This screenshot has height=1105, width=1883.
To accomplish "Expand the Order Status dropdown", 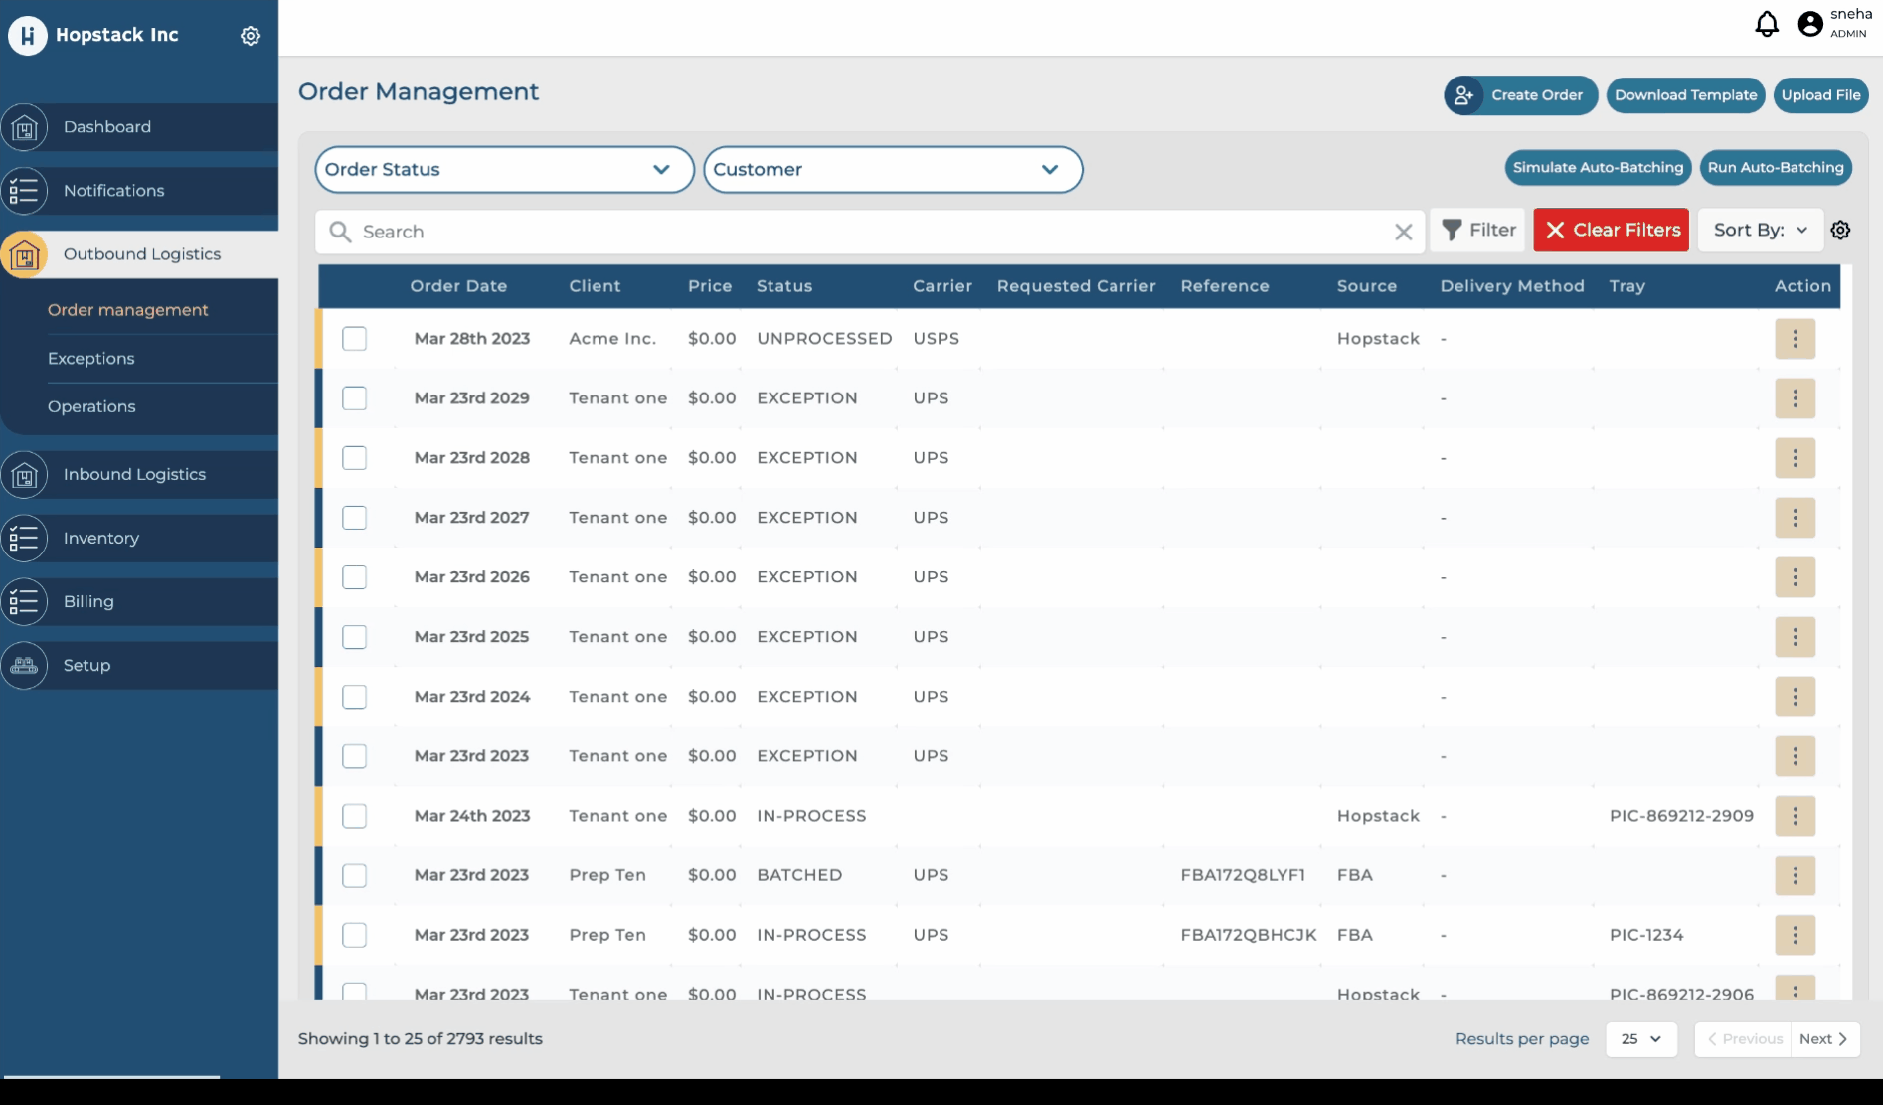I will coord(504,170).
